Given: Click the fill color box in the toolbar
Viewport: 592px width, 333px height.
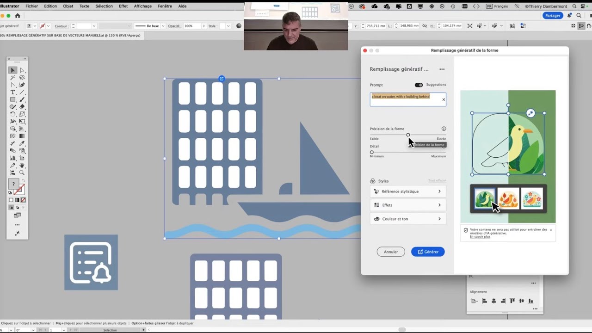Looking at the screenshot, I should point(14,184).
